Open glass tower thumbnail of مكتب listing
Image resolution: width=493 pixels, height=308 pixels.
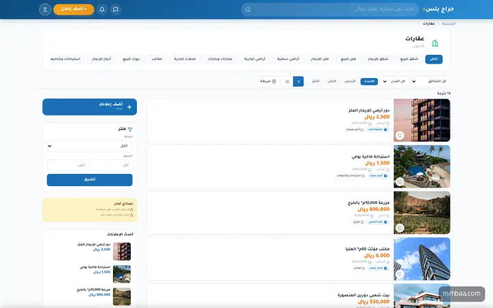(422, 259)
